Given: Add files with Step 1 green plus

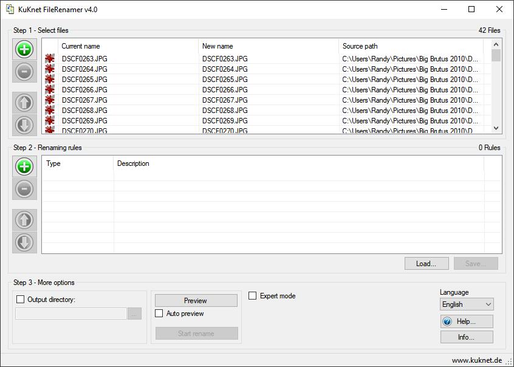Looking at the screenshot, I should [24, 50].
